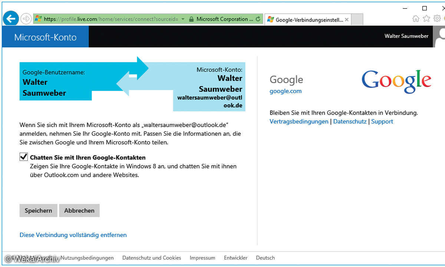Screen dimensions: 445x267
Task: Go back with the browser back arrow
Action: tap(11, 18)
